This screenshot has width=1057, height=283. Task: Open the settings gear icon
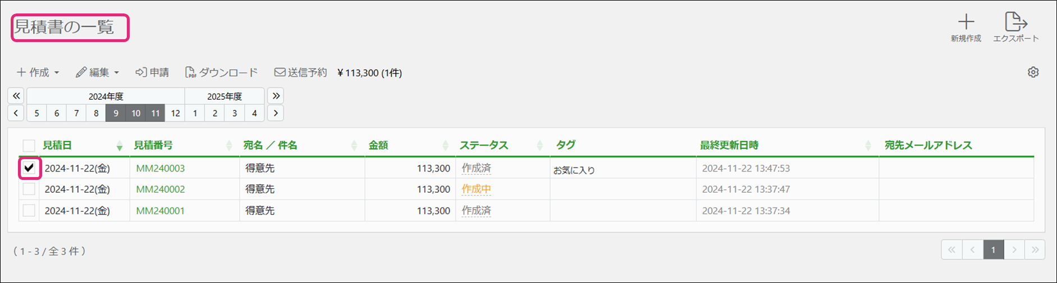tap(1033, 72)
